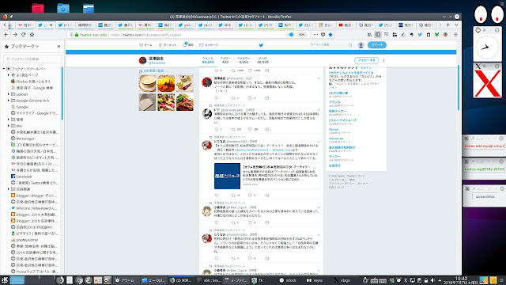Image resolution: width=506 pixels, height=285 pixels.
Task: Click the 'screenshot' button in the small window
Action: click(485, 196)
